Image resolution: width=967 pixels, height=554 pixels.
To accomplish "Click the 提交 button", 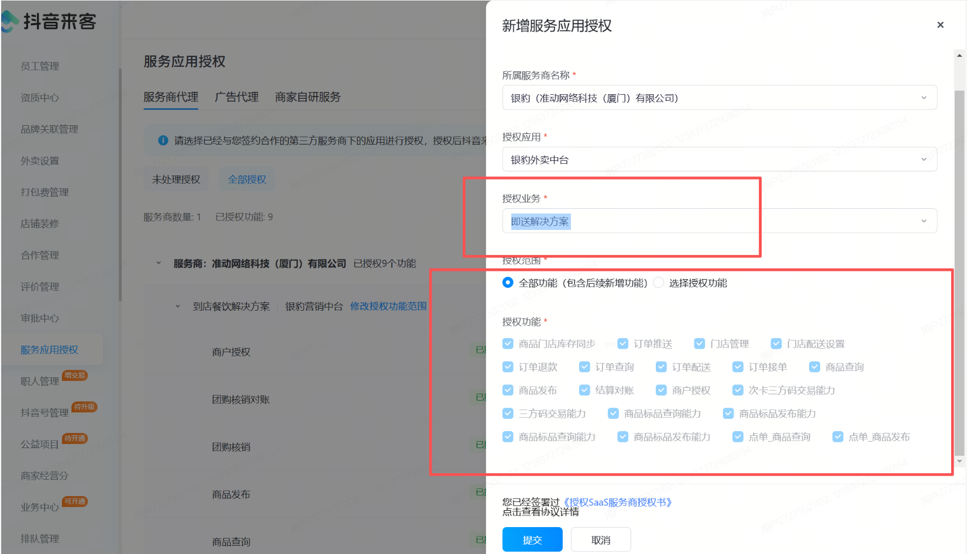I will (532, 539).
